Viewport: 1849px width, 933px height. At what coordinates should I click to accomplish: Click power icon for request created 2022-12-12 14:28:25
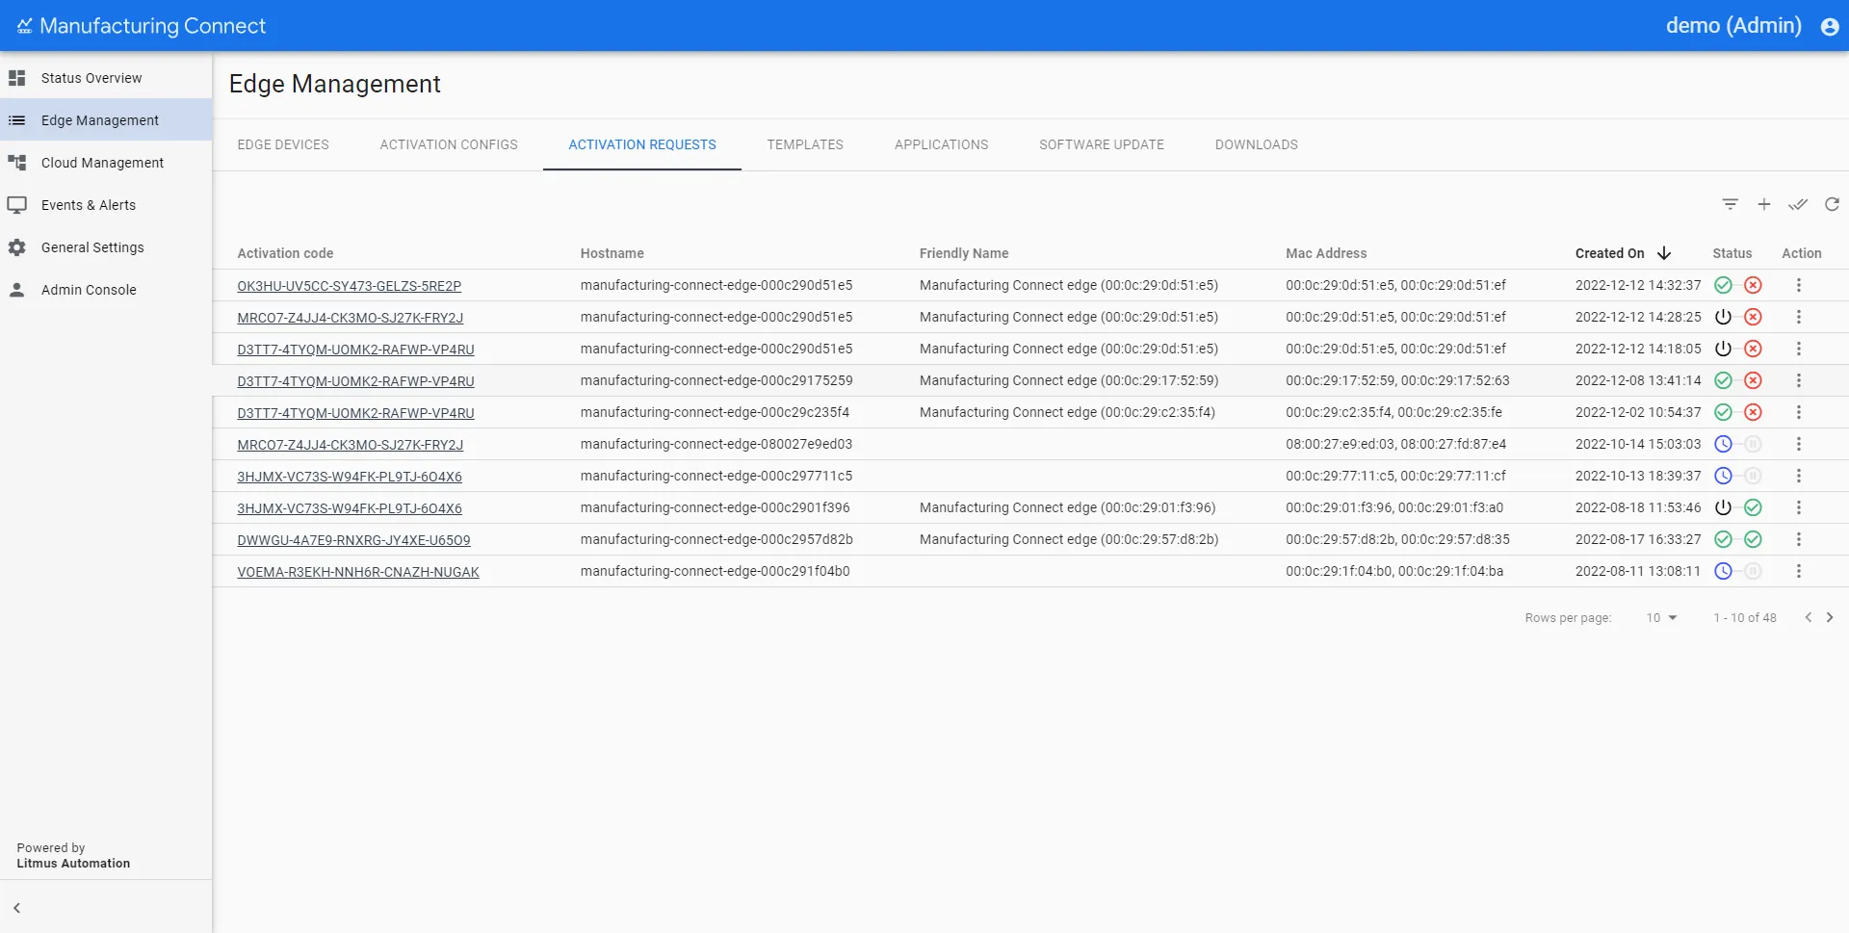1723,317
